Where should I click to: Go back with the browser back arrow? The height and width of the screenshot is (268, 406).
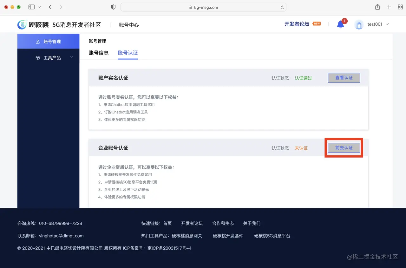[50, 7]
